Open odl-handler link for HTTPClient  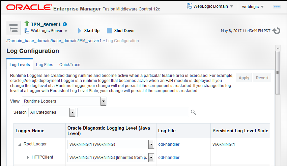tap(169, 158)
